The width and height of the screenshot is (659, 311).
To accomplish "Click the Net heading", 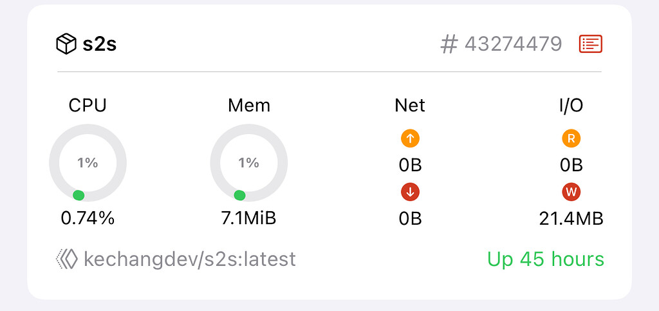I will pos(410,106).
